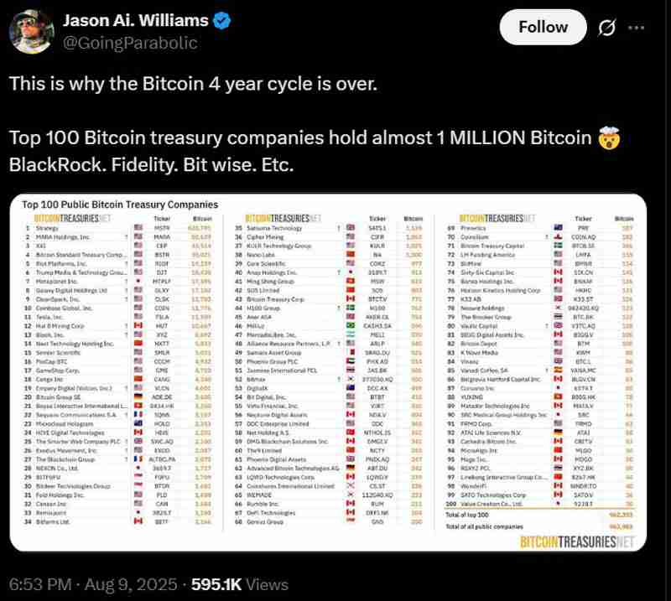Image resolution: width=671 pixels, height=601 pixels.
Task: Click the US flag beside Strategy
Action: coord(139,227)
